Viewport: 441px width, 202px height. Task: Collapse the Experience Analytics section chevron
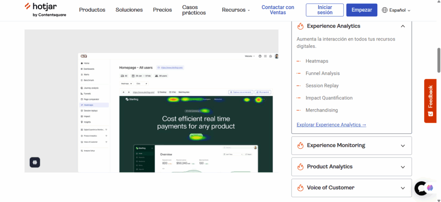(x=403, y=26)
